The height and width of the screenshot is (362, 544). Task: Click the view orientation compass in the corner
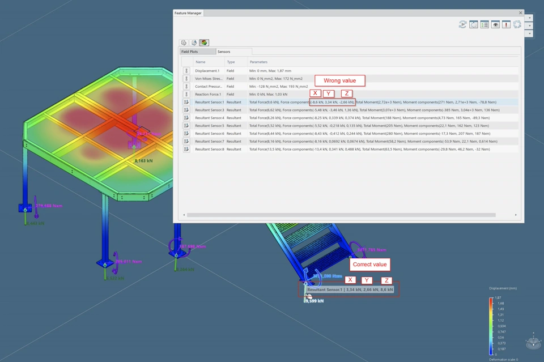[534, 342]
